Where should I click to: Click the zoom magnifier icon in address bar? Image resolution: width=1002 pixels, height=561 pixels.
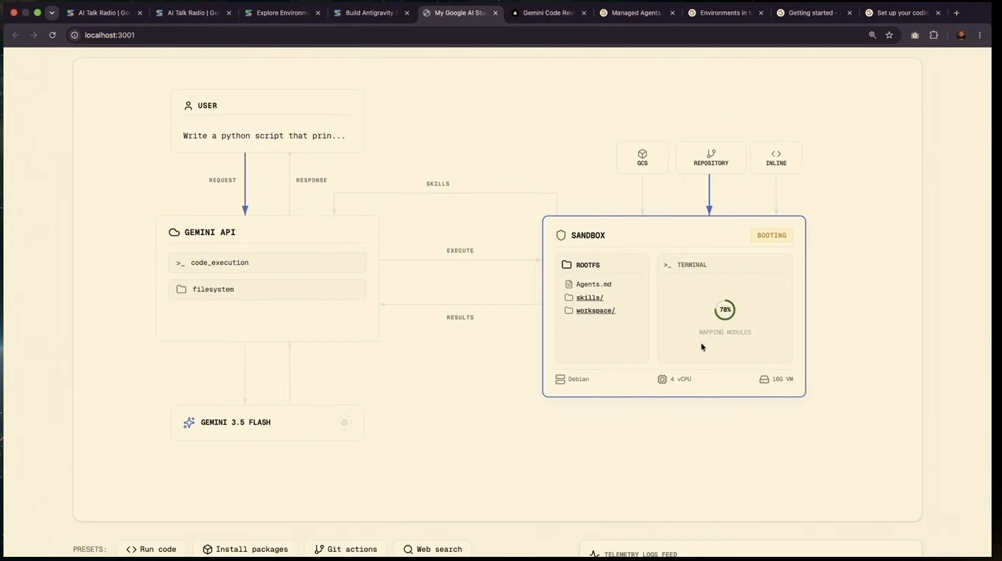tap(873, 35)
